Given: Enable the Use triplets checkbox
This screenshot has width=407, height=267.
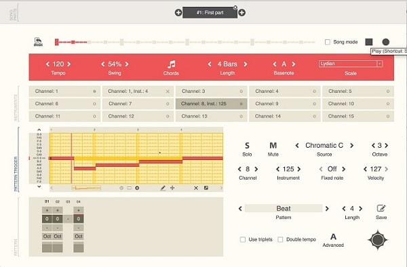Looking at the screenshot, I should 243,239.
